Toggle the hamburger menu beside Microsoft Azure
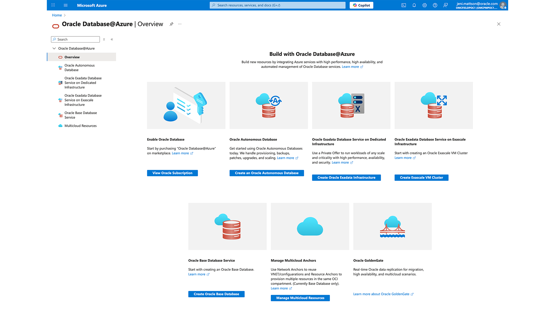This screenshot has height=312, width=555. [x=66, y=5]
